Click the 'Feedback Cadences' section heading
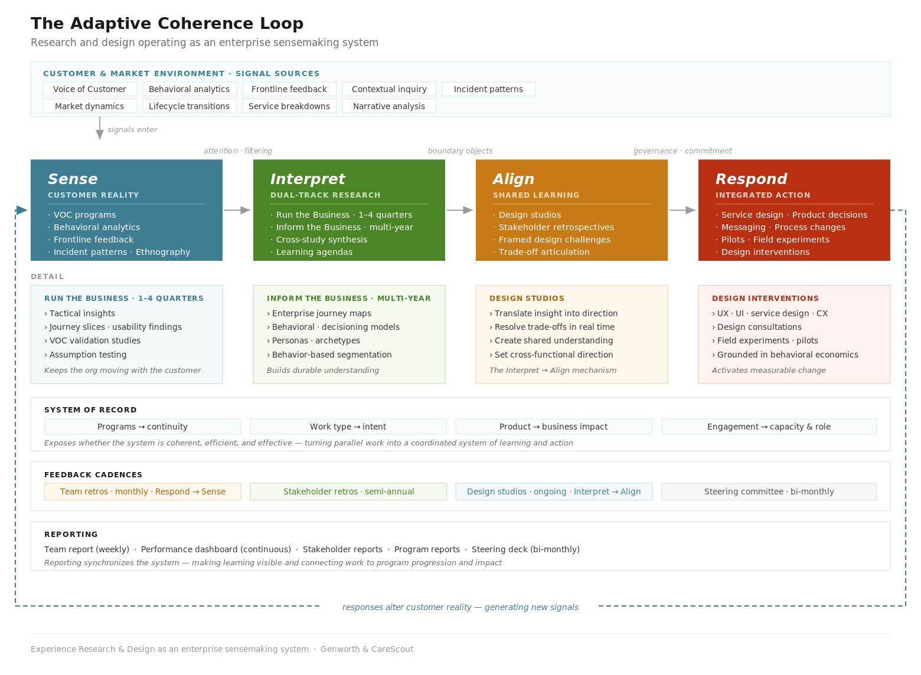This screenshot has height=675, width=921. tap(93, 475)
